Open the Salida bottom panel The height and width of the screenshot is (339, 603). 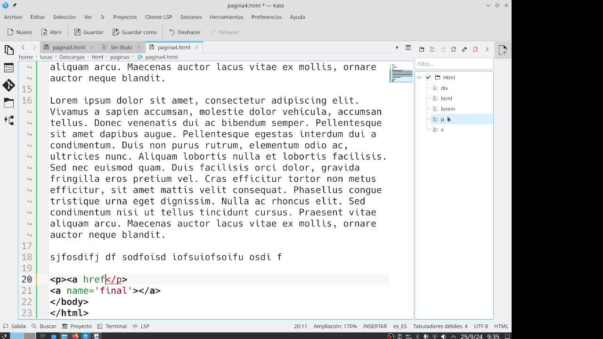15,326
